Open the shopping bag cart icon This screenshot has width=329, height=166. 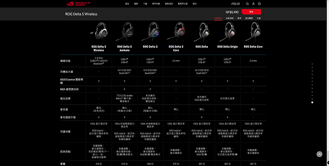pos(260,4)
